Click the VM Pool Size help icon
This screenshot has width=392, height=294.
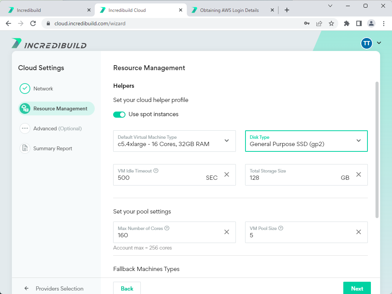click(281, 228)
